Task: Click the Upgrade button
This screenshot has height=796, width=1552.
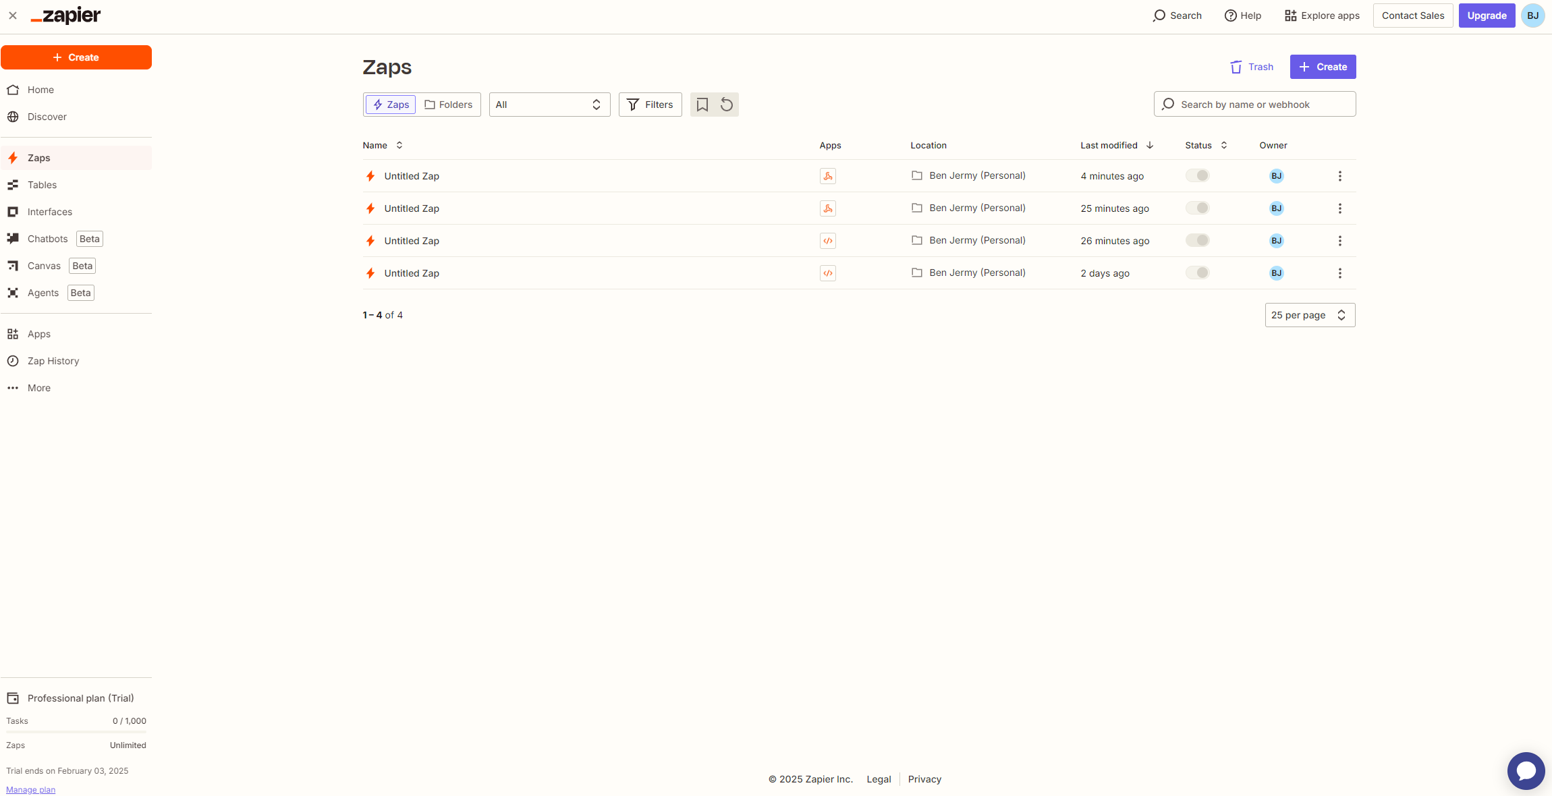Action: pos(1486,16)
